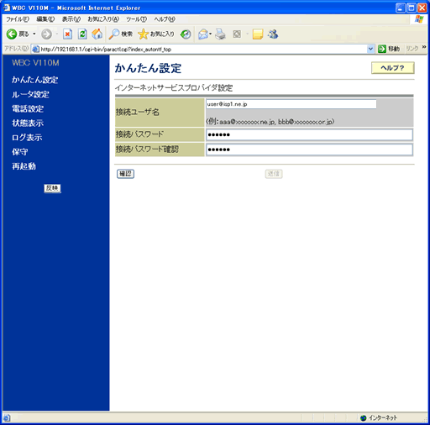The image size is (430, 425).
Task: Click the Stop loading icon
Action: click(67, 34)
